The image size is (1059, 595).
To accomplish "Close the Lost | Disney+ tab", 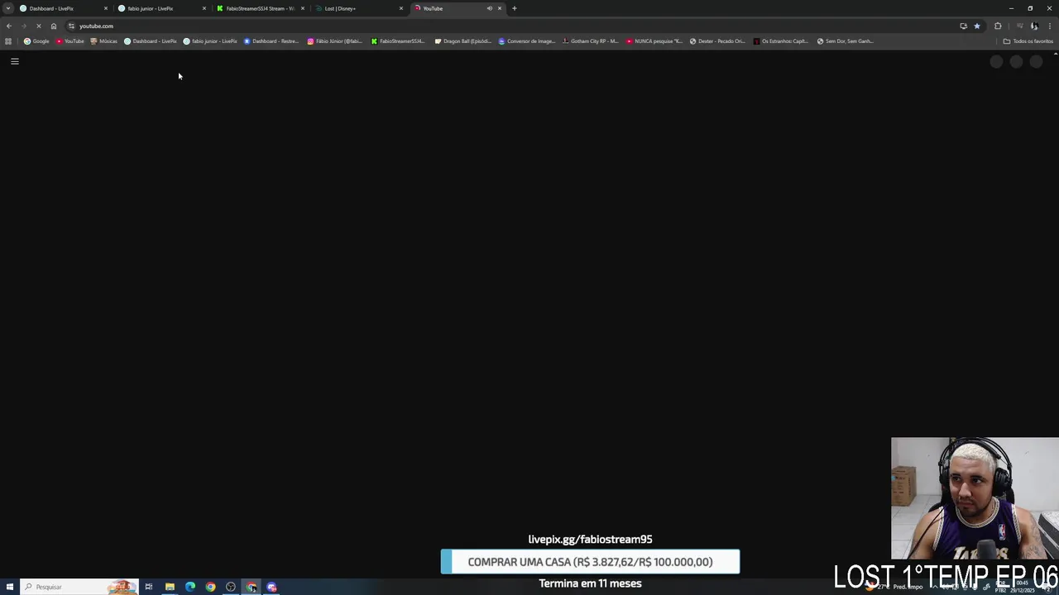I will pos(401,8).
